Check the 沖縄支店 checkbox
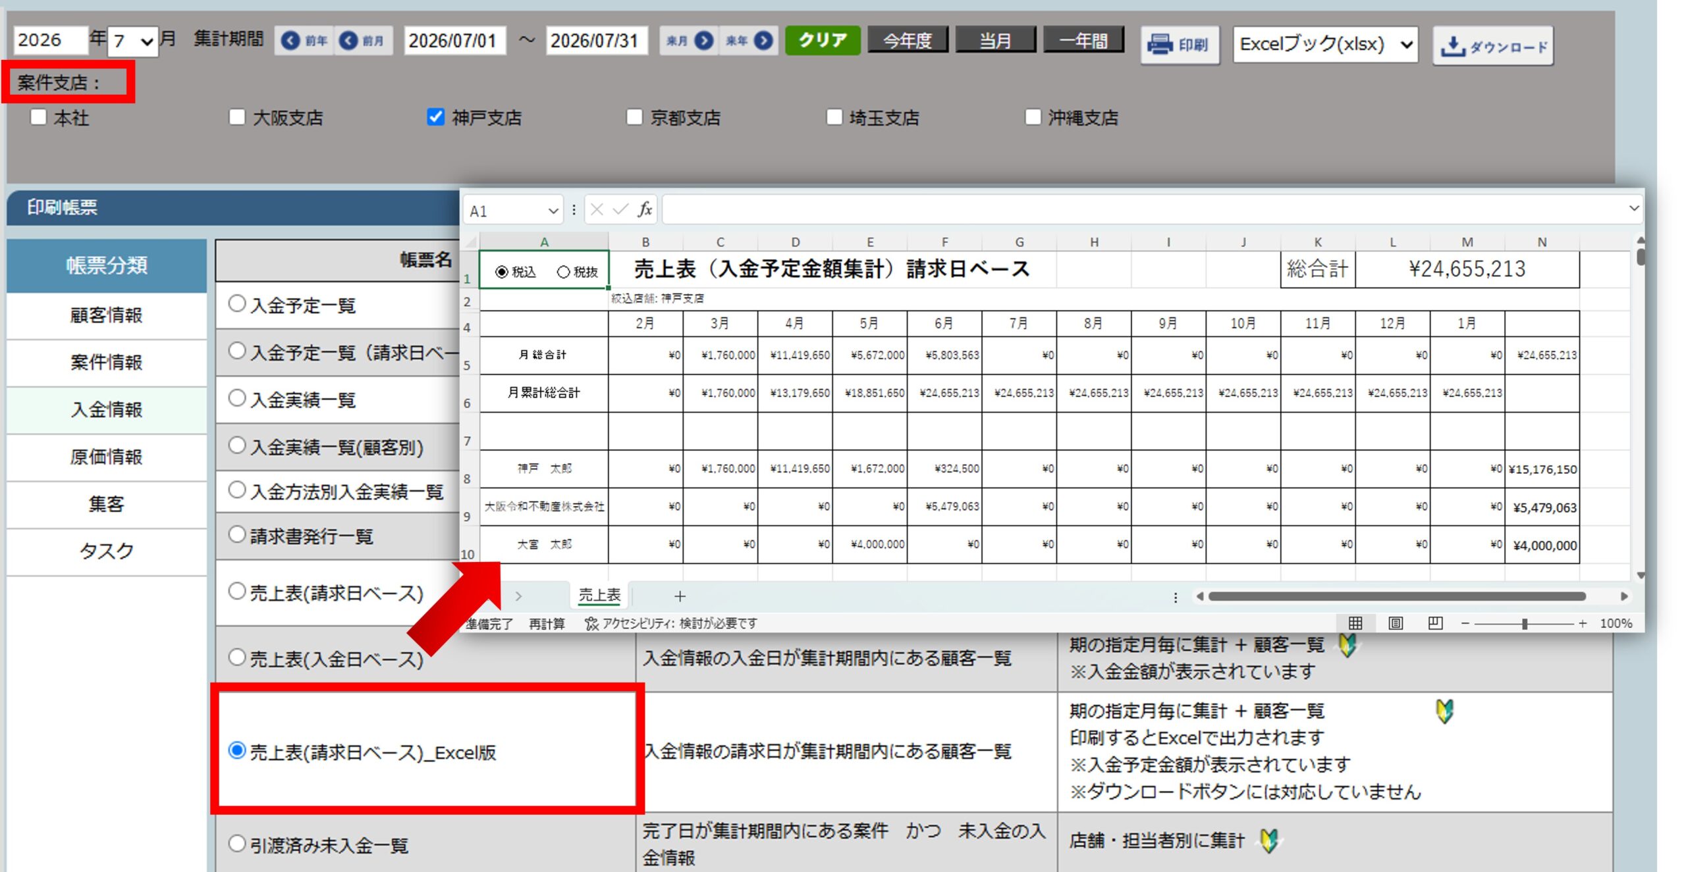 pos(1033,117)
